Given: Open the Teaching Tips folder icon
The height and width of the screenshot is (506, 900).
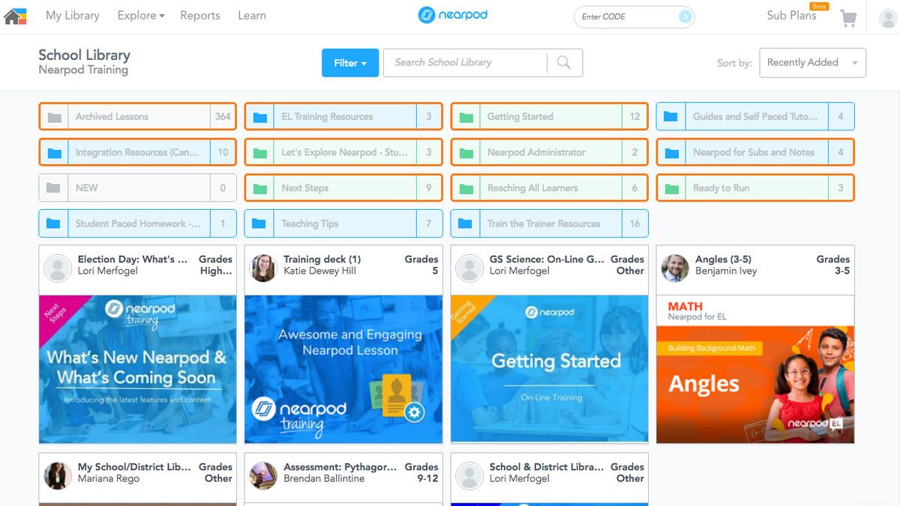Looking at the screenshot, I should tap(260, 223).
